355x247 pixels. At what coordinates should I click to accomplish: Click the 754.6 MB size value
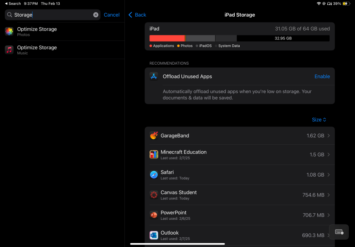pyautogui.click(x=313, y=195)
